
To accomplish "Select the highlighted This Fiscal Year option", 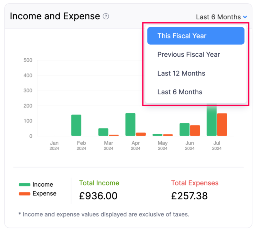I will click(196, 36).
